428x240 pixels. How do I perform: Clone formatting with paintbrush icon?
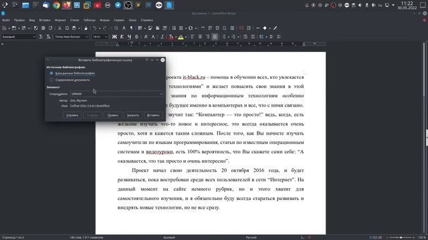[86, 28]
